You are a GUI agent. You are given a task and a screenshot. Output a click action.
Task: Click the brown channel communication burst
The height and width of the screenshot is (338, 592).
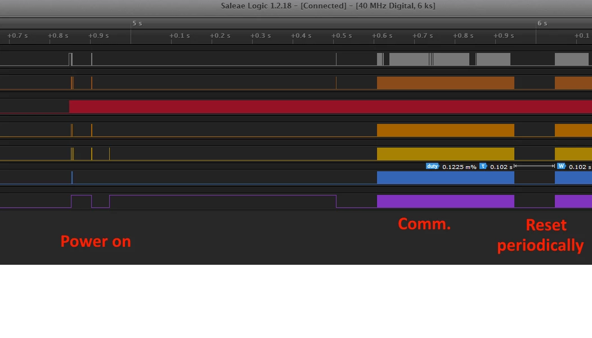click(446, 83)
